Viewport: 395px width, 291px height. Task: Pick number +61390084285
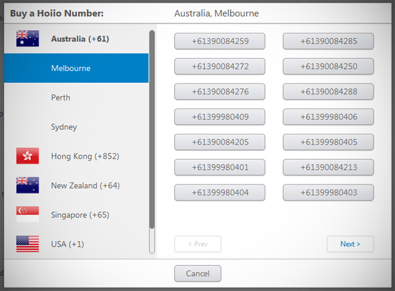[x=328, y=41]
